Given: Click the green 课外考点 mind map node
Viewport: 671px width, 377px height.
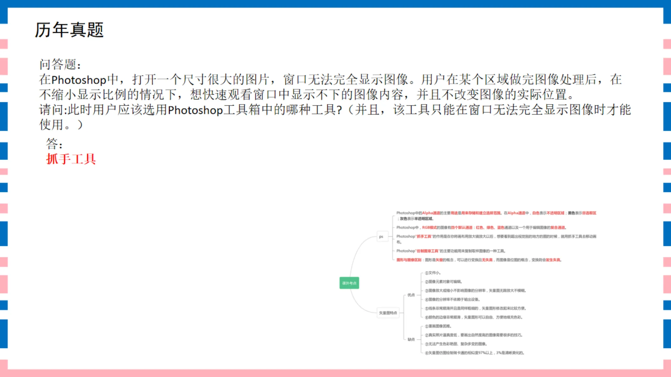Looking at the screenshot, I should pos(349,283).
